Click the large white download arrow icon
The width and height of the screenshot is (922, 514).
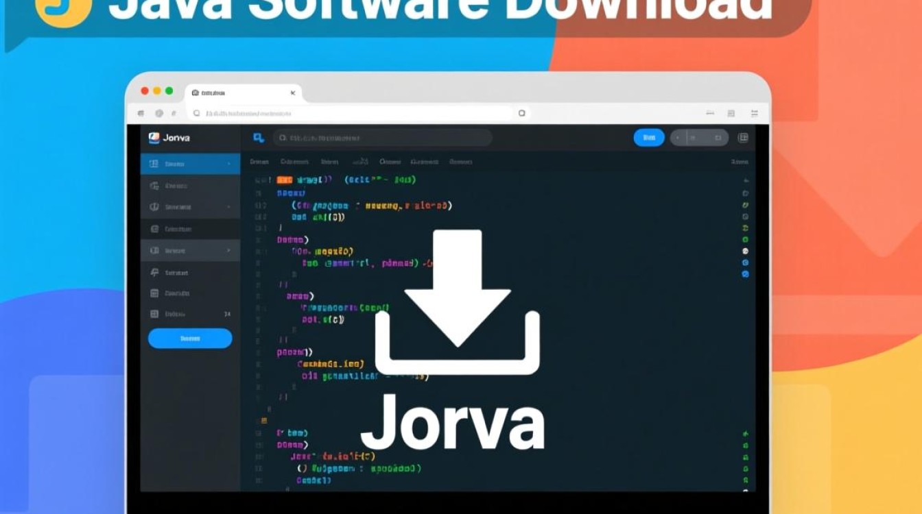tap(458, 302)
